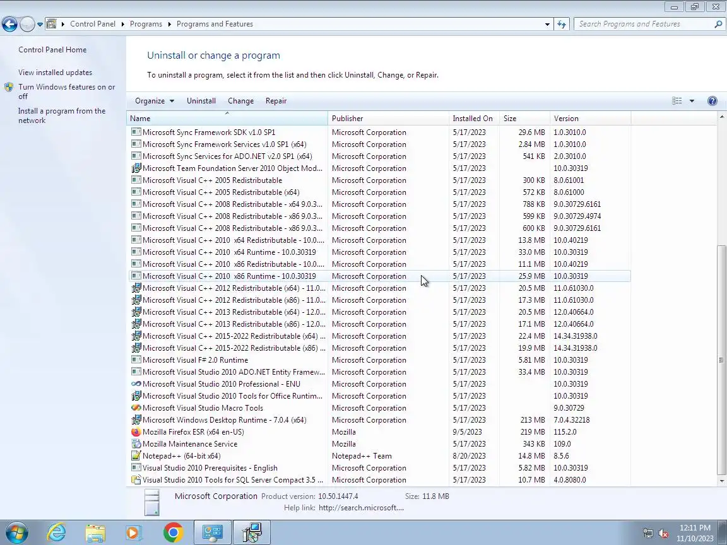Open View installed updates link
Image resolution: width=727 pixels, height=545 pixels.
coord(55,73)
